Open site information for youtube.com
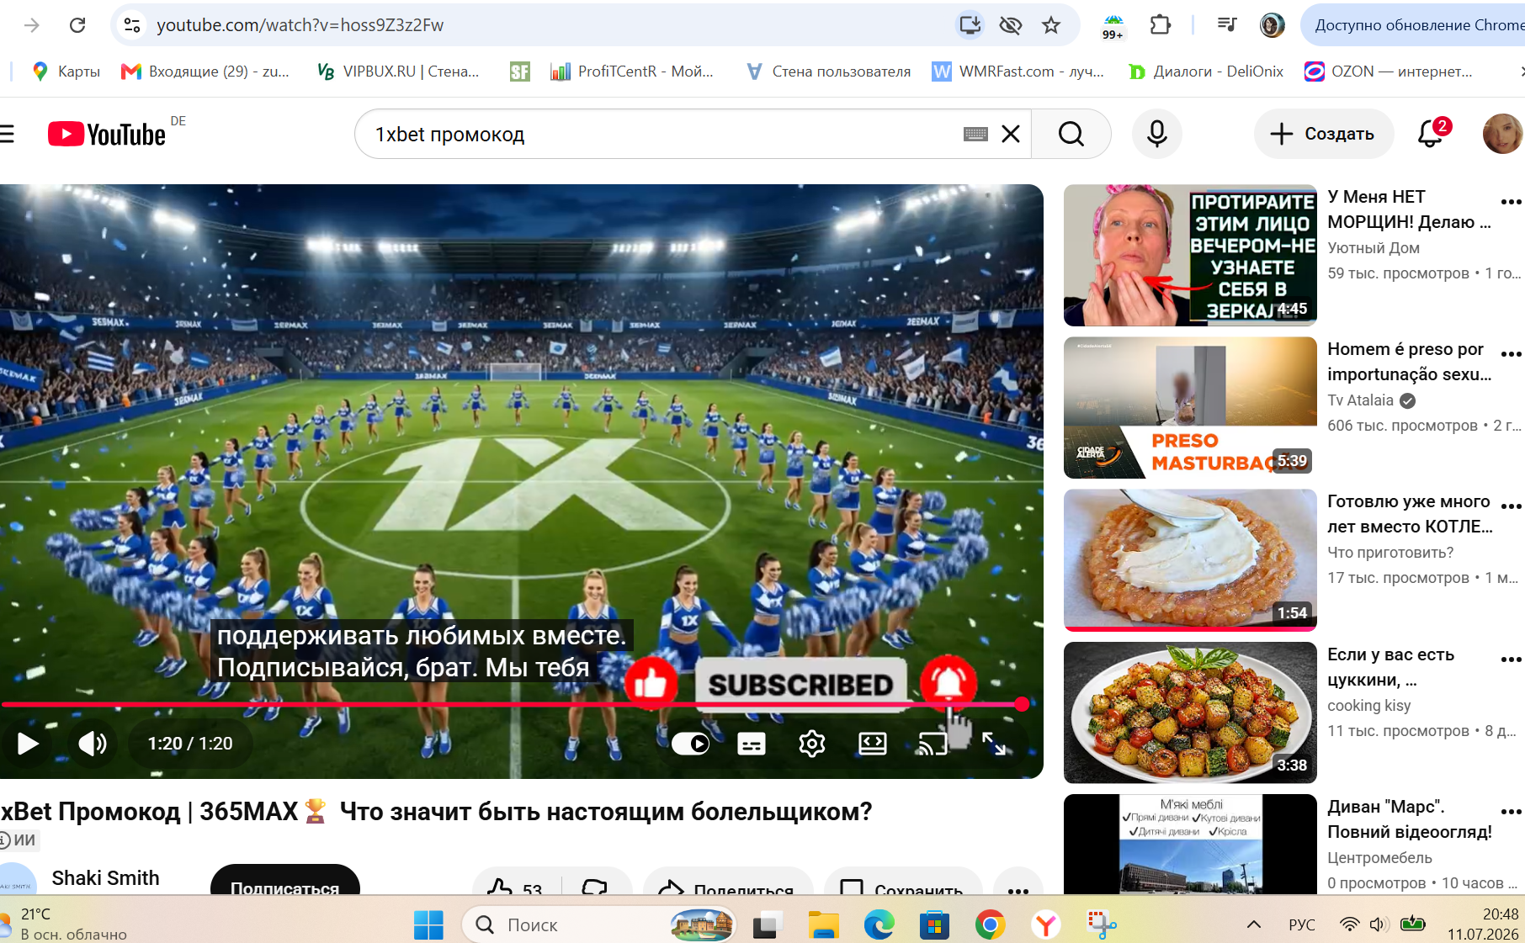The image size is (1525, 943). (x=132, y=25)
